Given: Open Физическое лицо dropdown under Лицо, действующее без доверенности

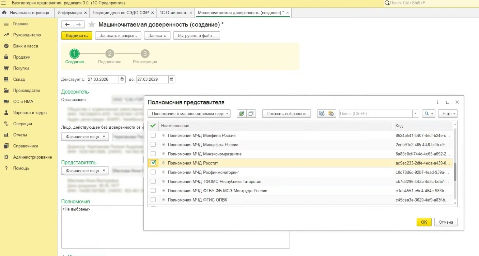Looking at the screenshot, I should point(85,137).
